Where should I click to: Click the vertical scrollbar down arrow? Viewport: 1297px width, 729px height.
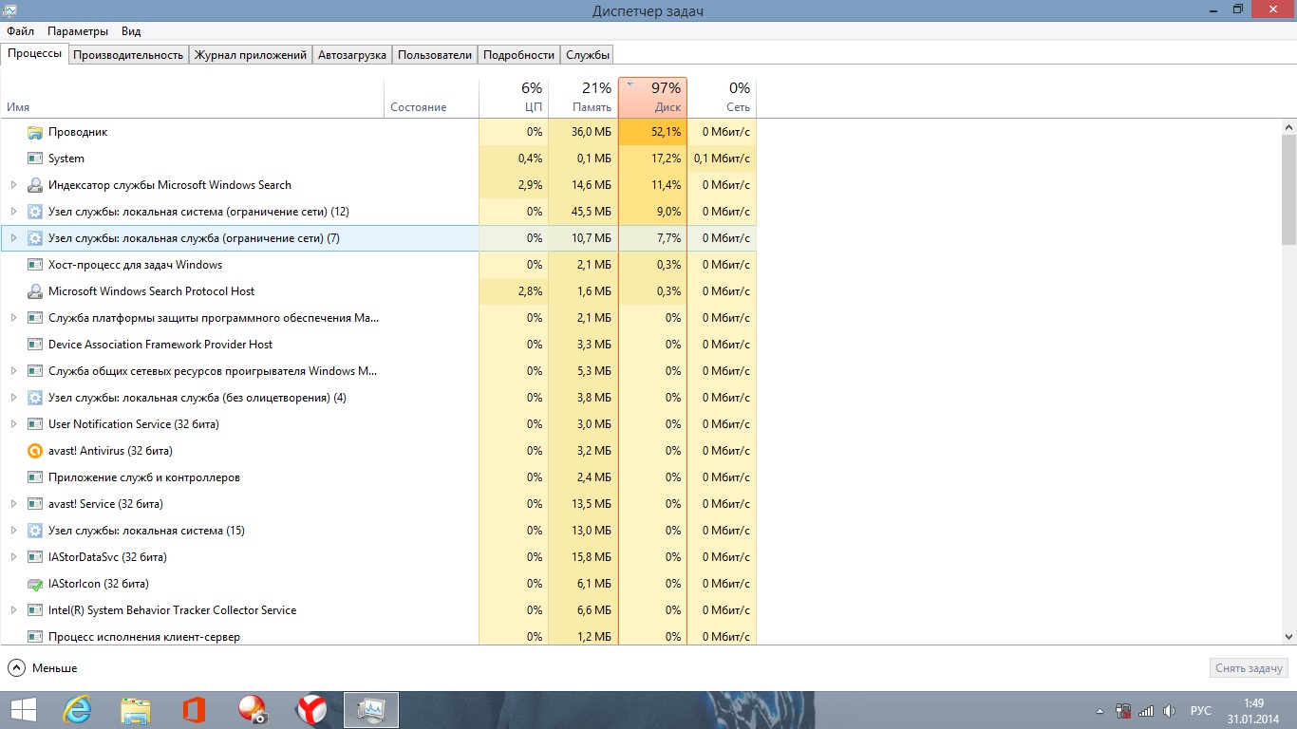[x=1288, y=637]
